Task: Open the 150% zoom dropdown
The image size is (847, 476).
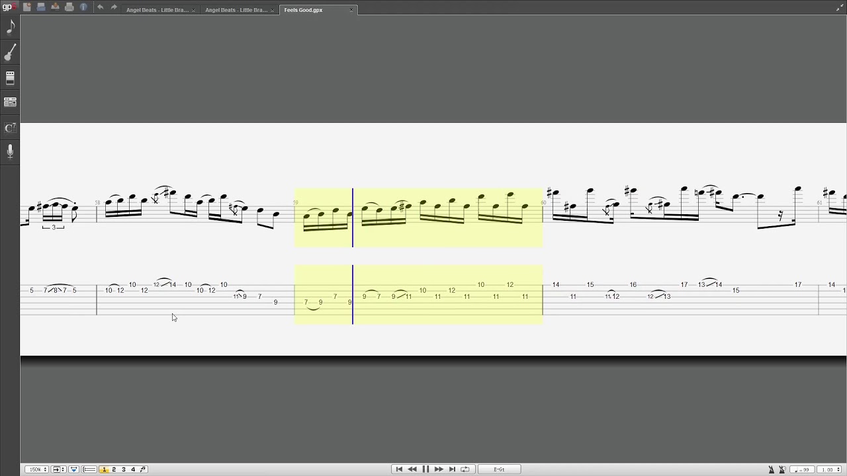Action: (36, 469)
